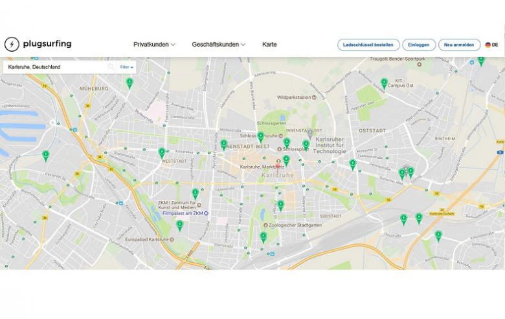Click the plugsurfing logo
The image size is (505, 319).
point(38,44)
